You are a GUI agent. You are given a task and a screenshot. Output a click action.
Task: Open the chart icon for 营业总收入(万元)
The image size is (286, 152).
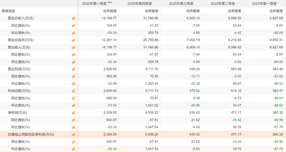tap(73, 18)
